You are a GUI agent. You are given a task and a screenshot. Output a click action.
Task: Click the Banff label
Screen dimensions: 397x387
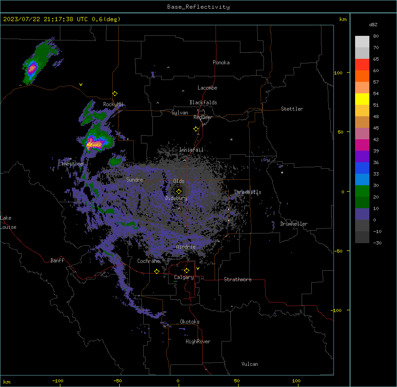[57, 261]
